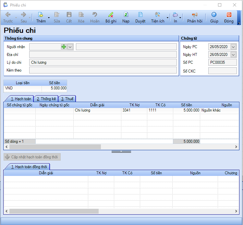Click the Thêm (Add) toolbar icon

41,15
